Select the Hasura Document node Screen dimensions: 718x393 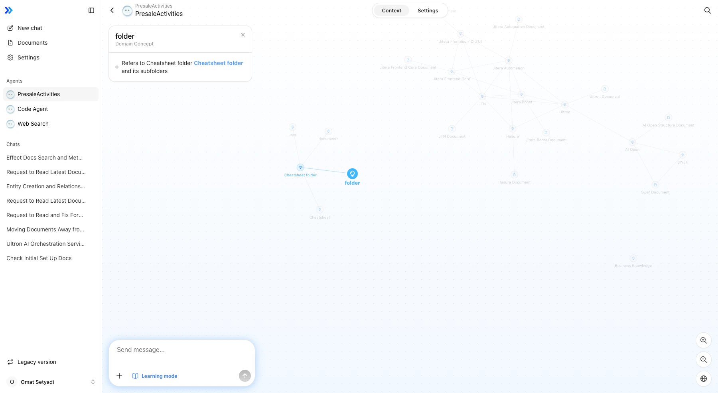pyautogui.click(x=514, y=175)
